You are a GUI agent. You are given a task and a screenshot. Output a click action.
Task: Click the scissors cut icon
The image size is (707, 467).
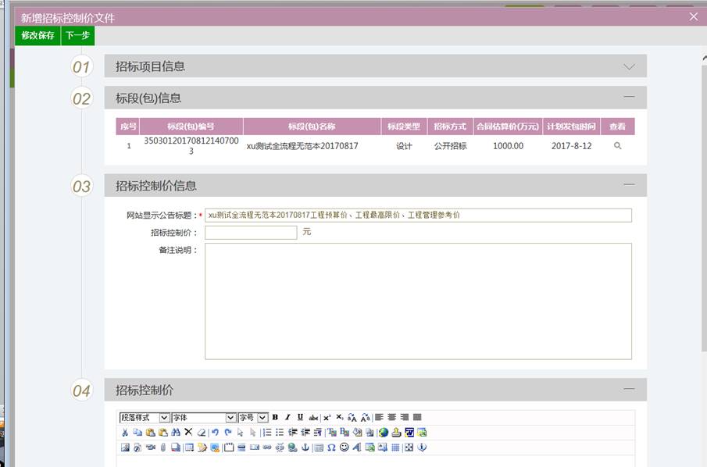[125, 433]
